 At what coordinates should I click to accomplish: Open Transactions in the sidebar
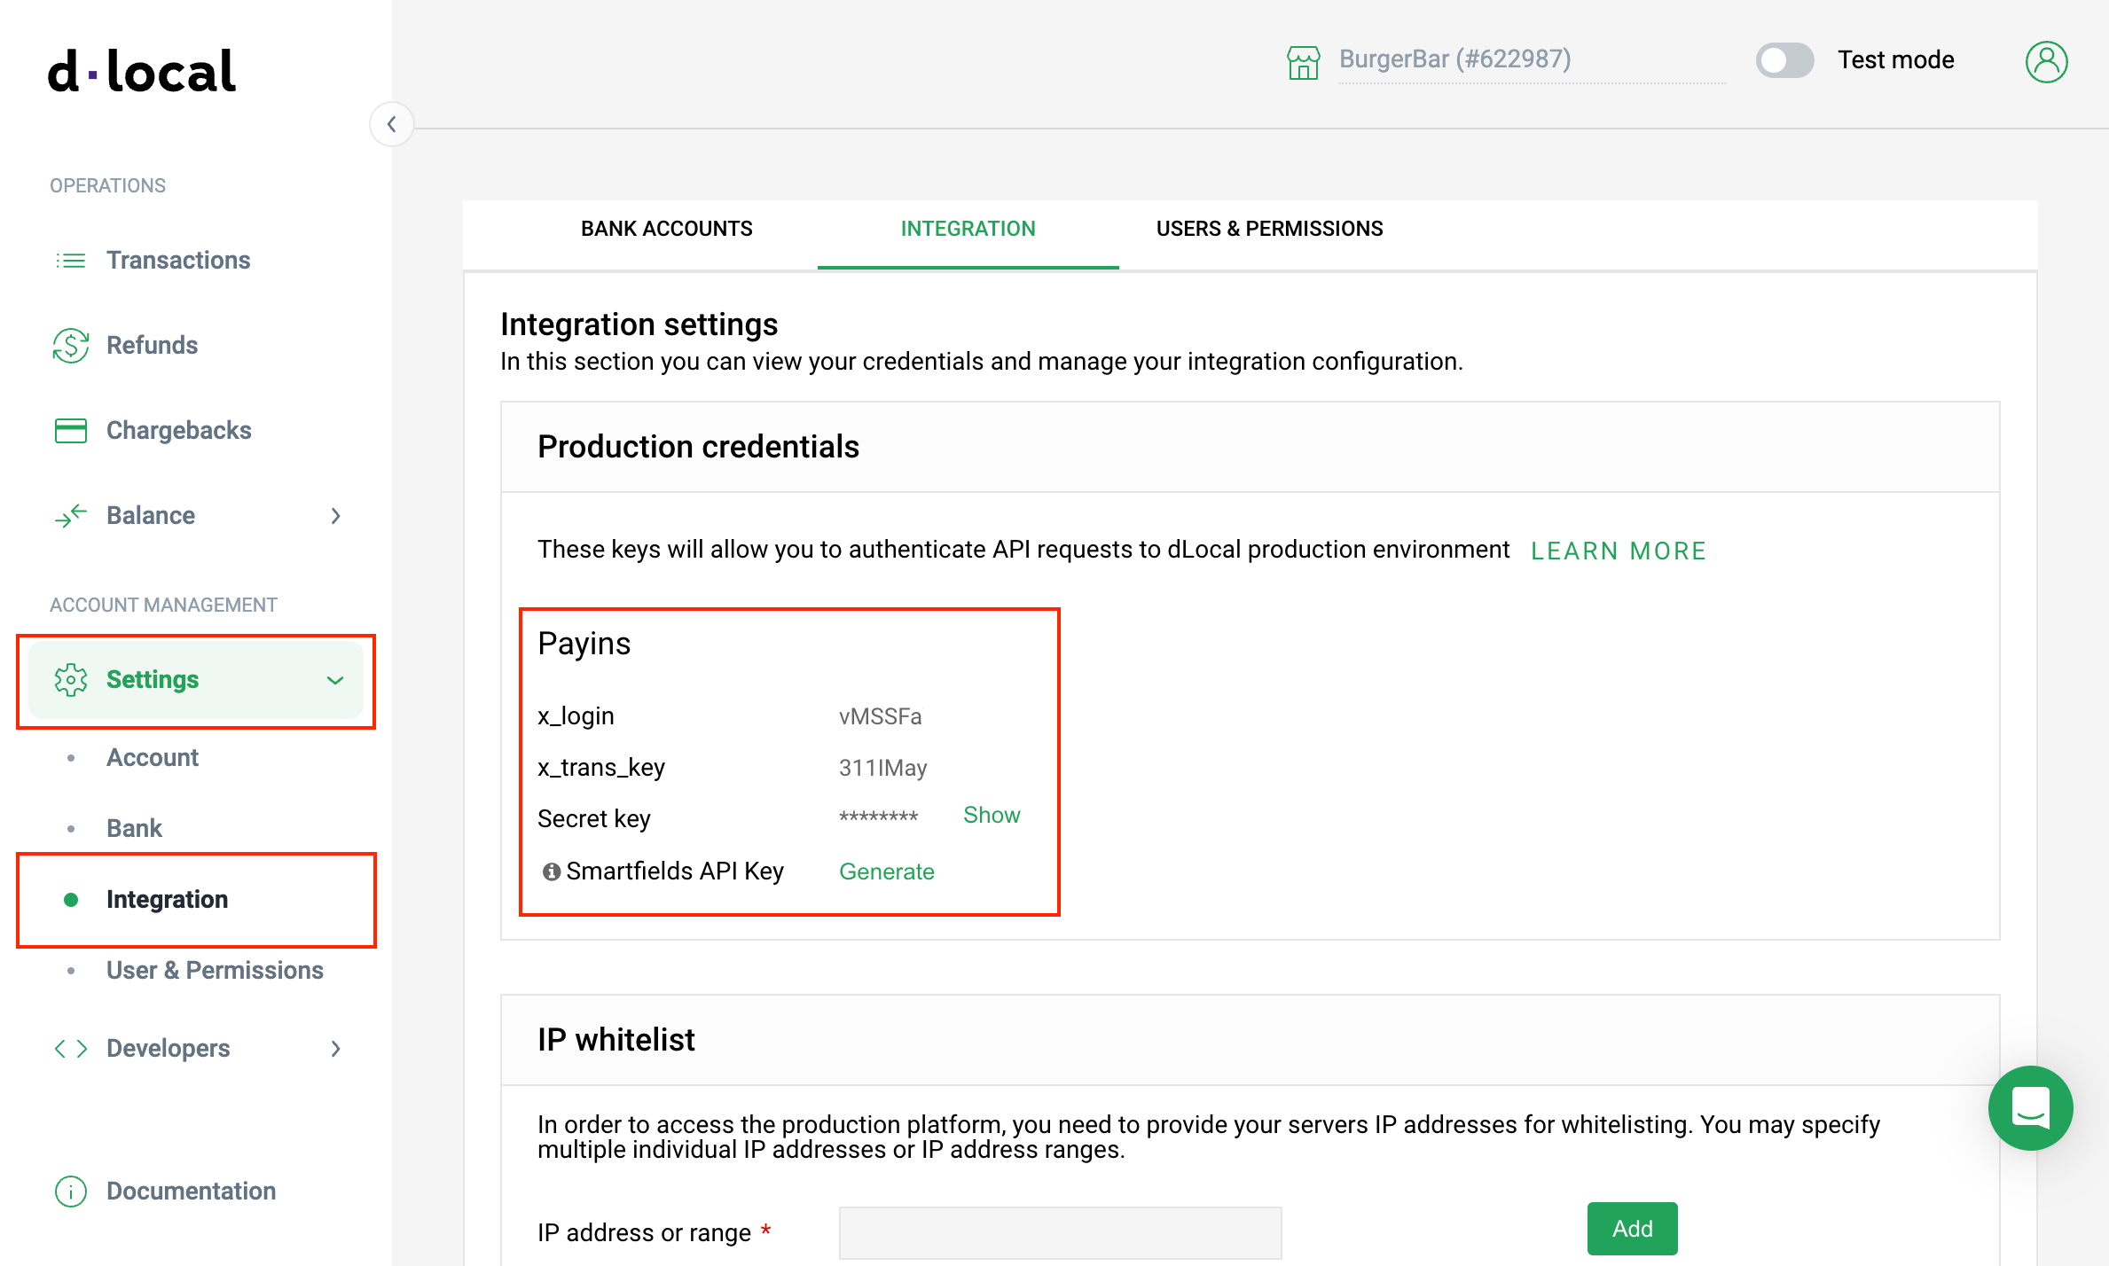178,260
